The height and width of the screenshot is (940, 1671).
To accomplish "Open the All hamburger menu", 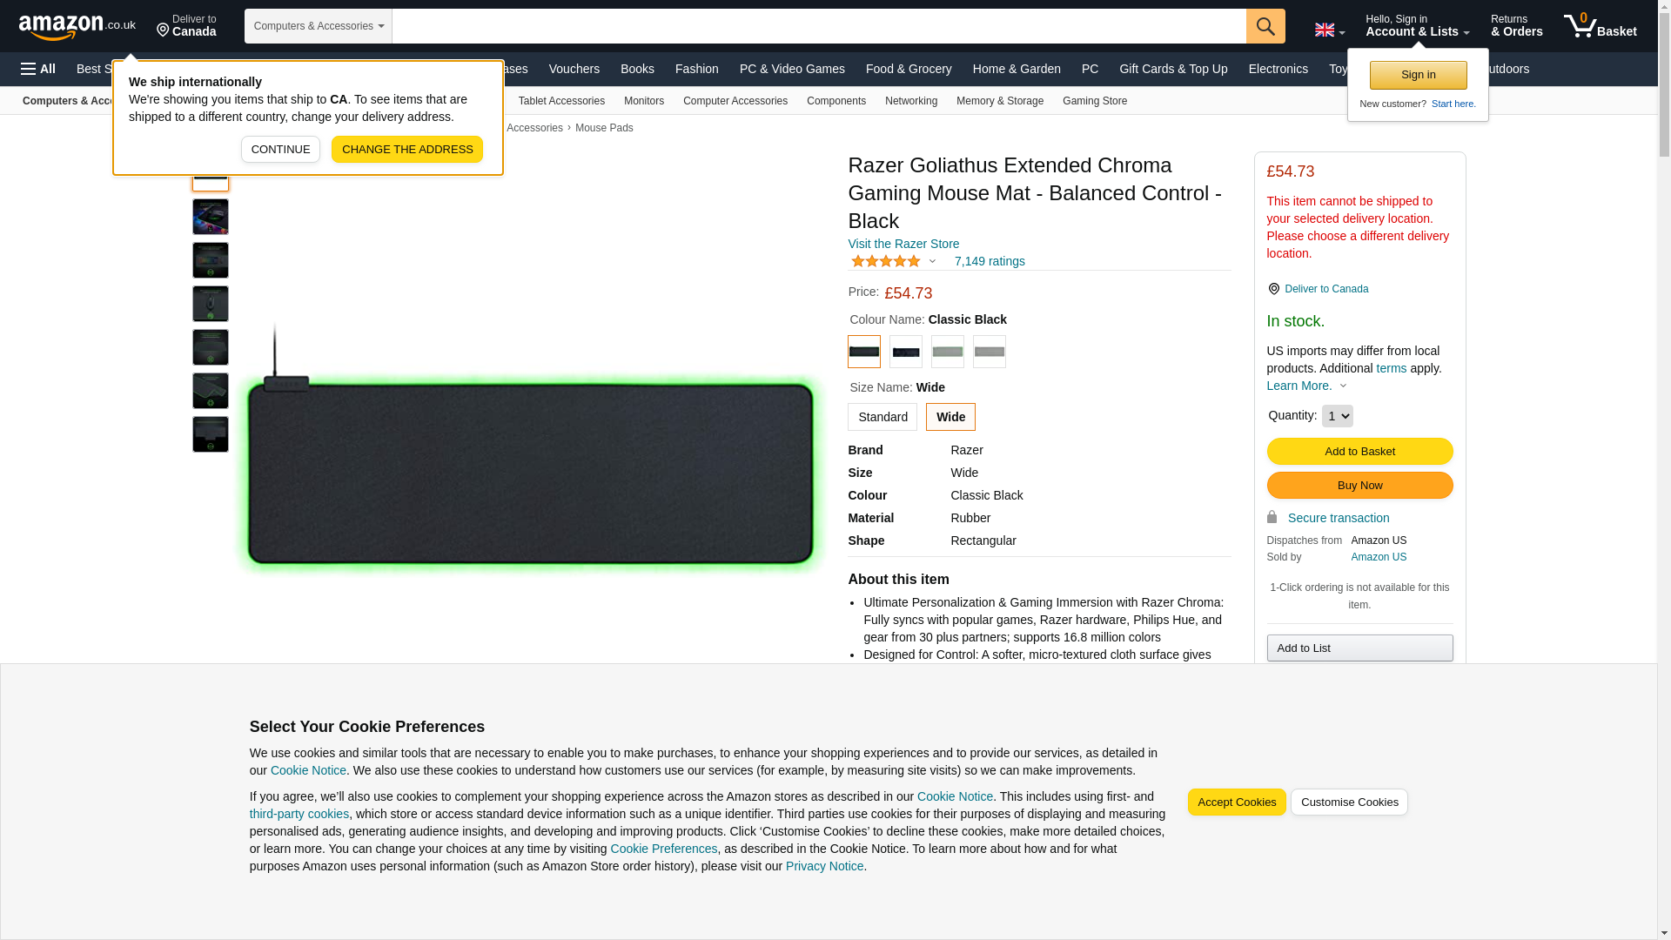I will pyautogui.click(x=38, y=69).
